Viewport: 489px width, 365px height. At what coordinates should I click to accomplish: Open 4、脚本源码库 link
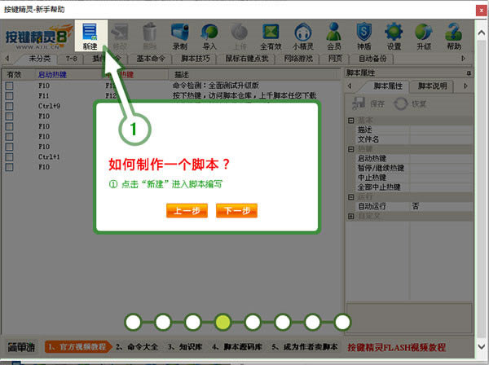tap(236, 346)
